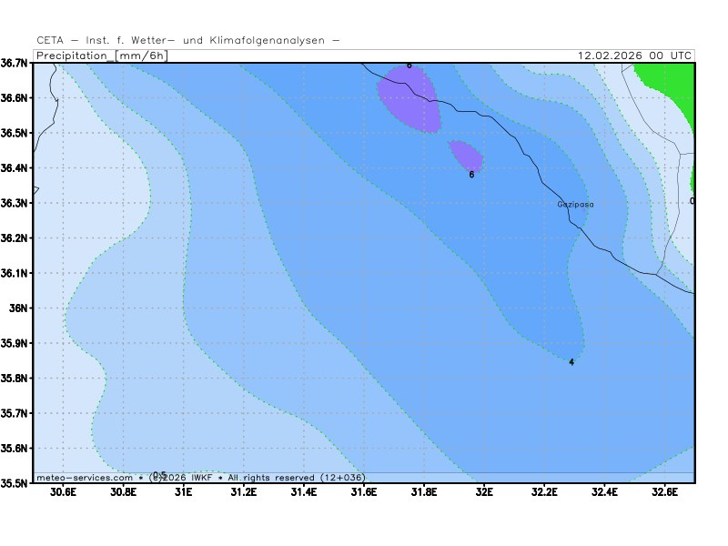Click the Precipitation [mm/6h] label box
The width and height of the screenshot is (728, 546).
101,56
